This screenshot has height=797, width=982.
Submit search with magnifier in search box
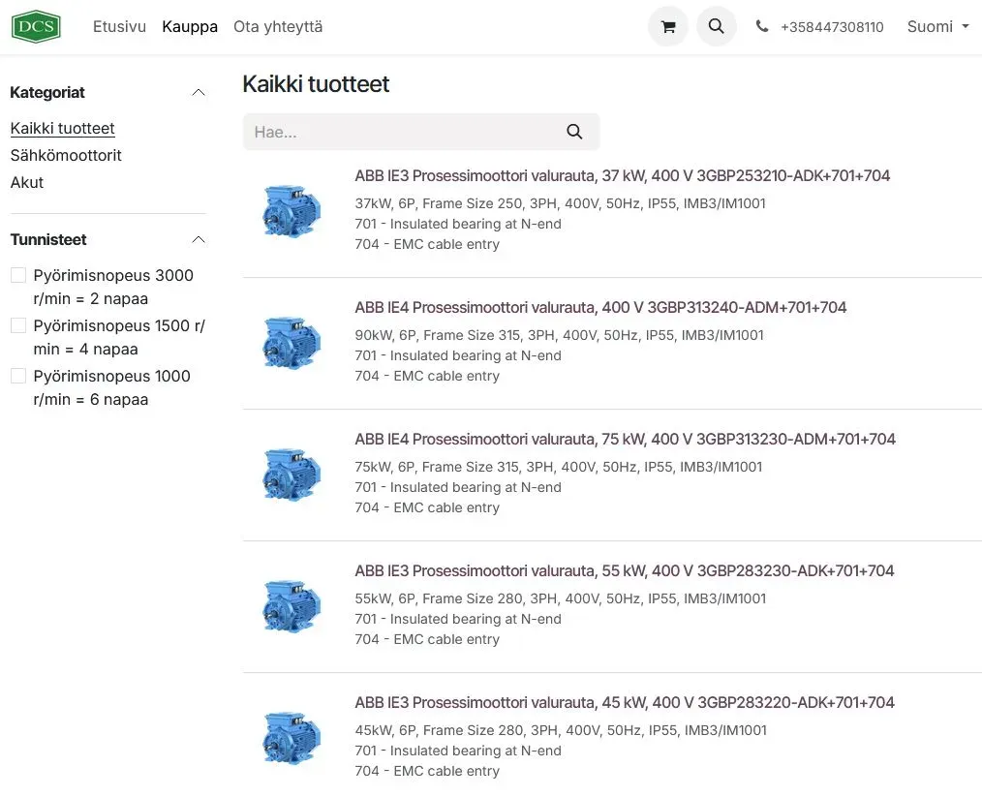pyautogui.click(x=574, y=132)
